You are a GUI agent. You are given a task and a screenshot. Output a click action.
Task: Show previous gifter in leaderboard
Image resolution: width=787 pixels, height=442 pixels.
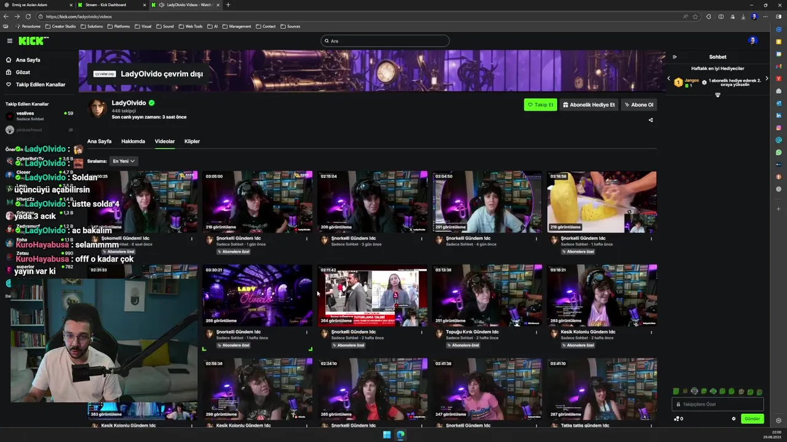tap(669, 79)
